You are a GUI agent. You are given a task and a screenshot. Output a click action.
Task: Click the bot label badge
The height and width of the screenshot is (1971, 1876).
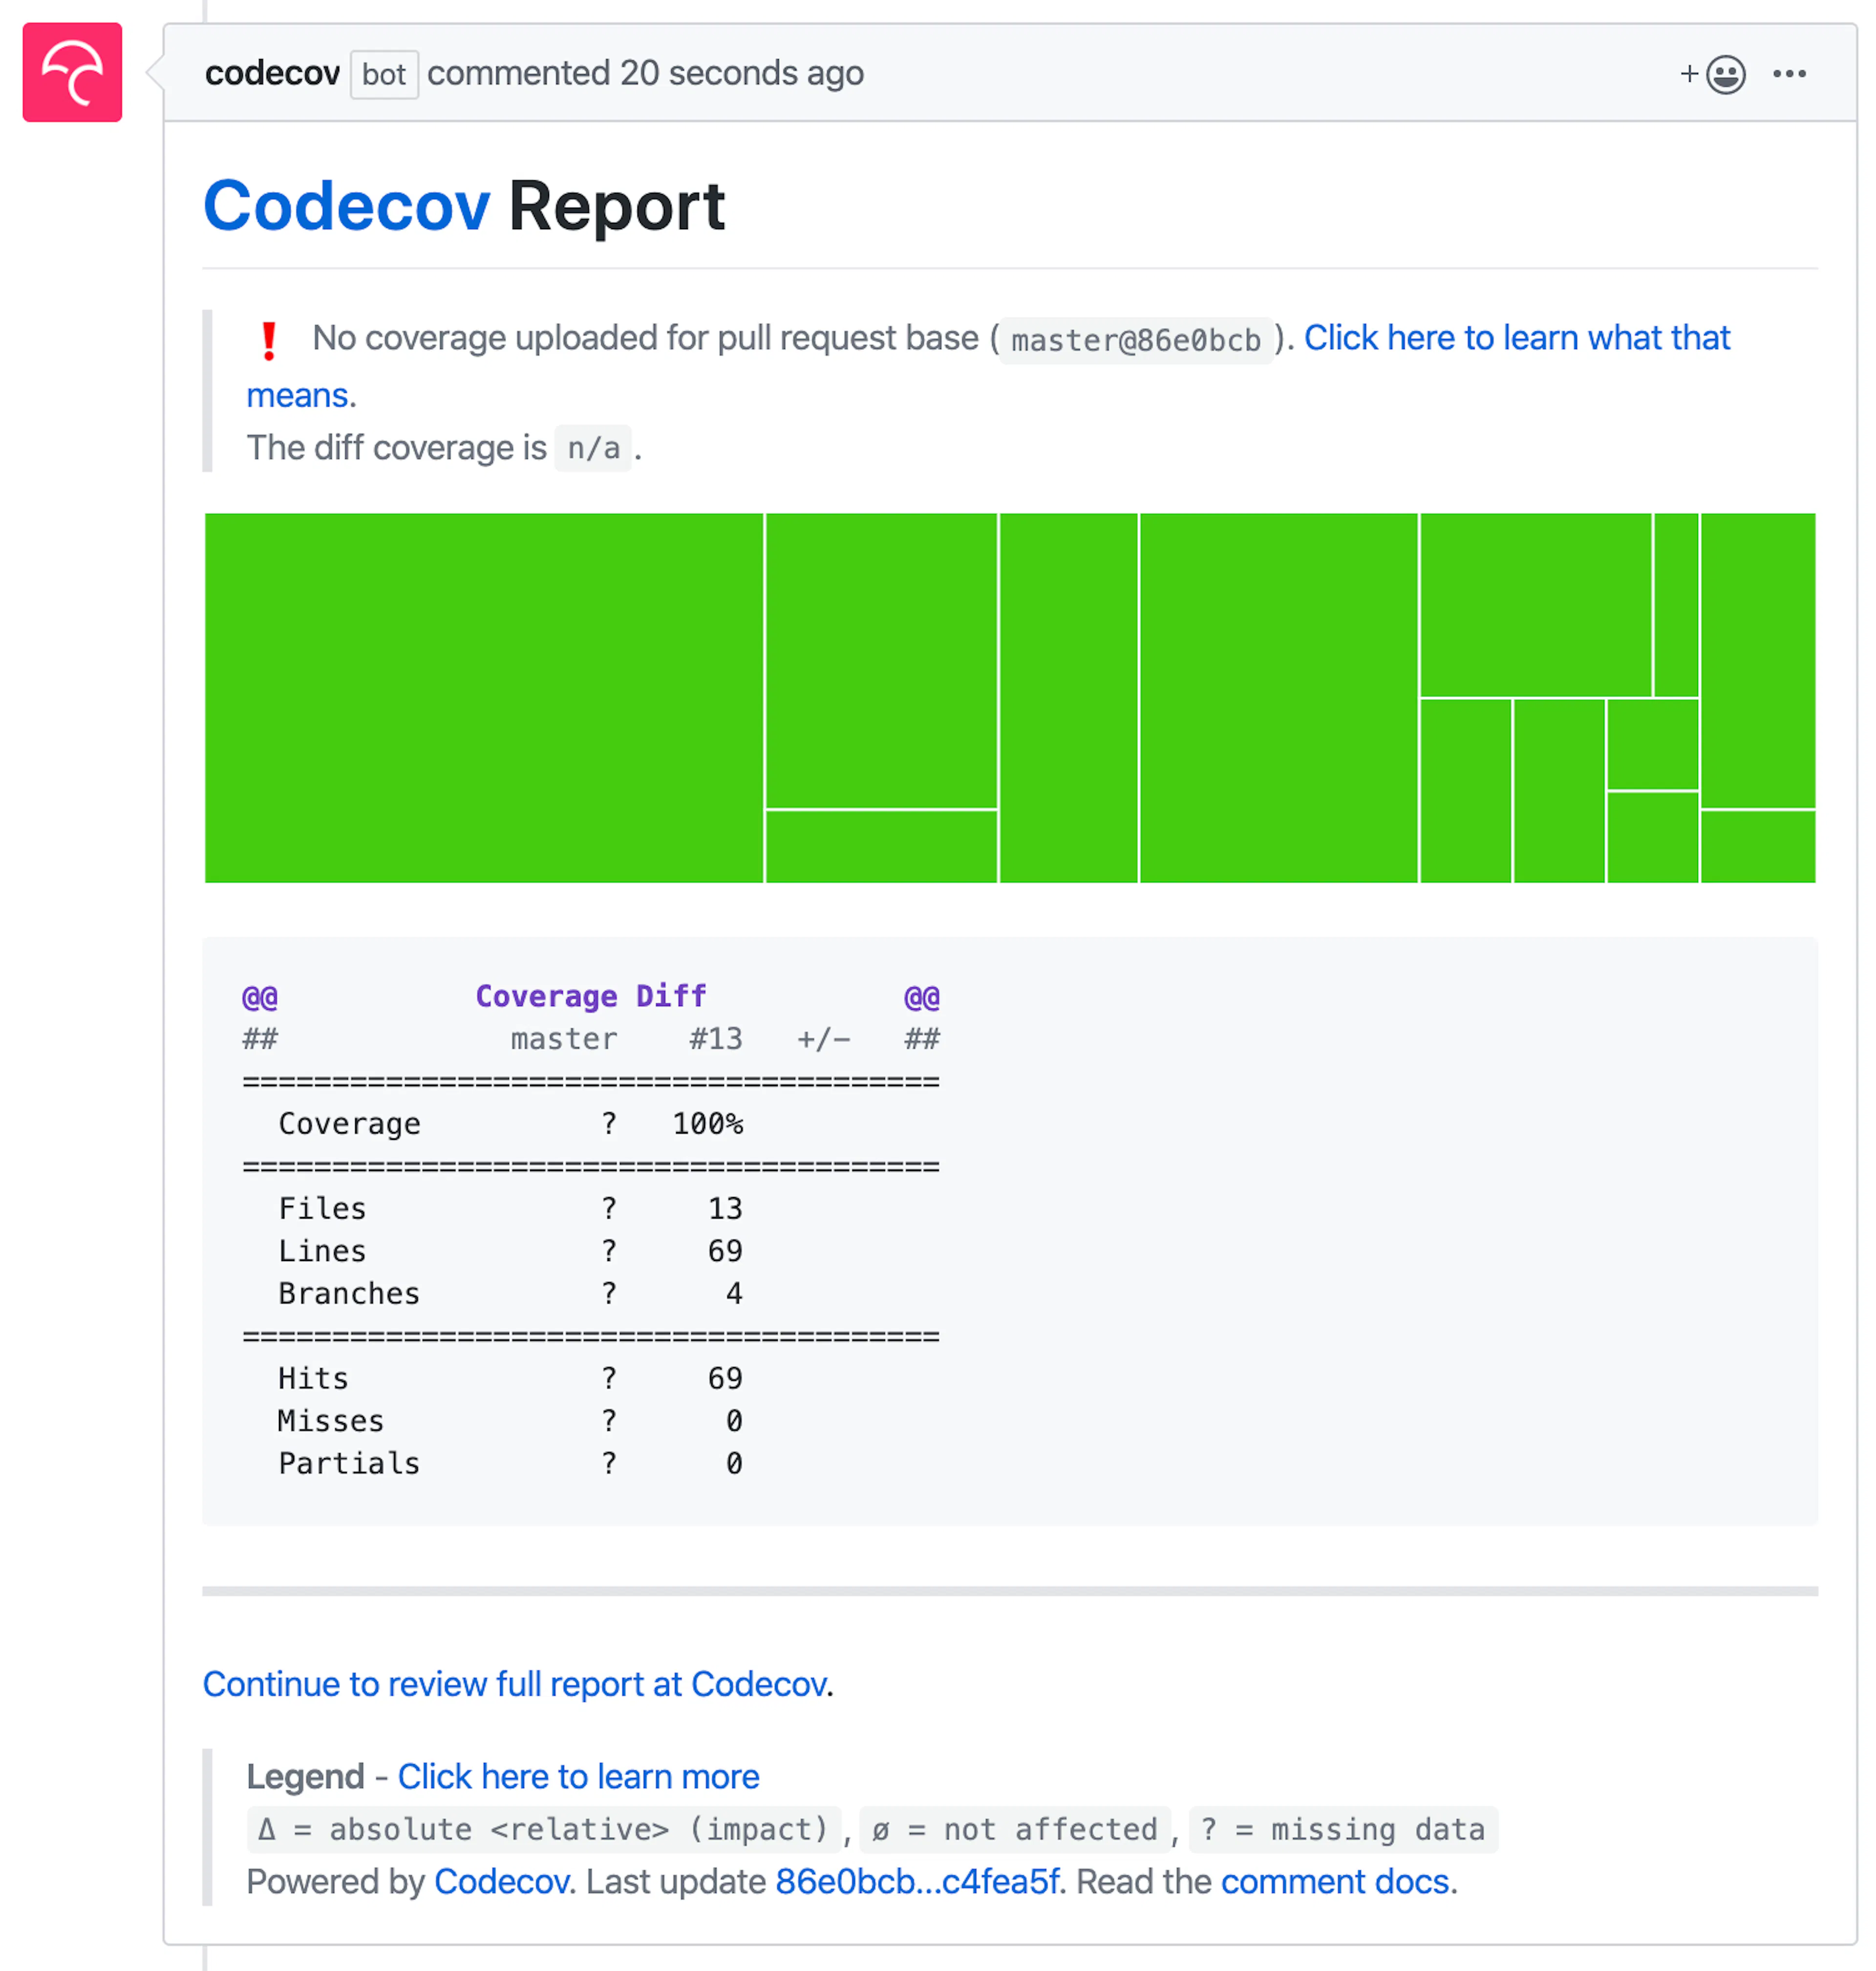coord(384,74)
